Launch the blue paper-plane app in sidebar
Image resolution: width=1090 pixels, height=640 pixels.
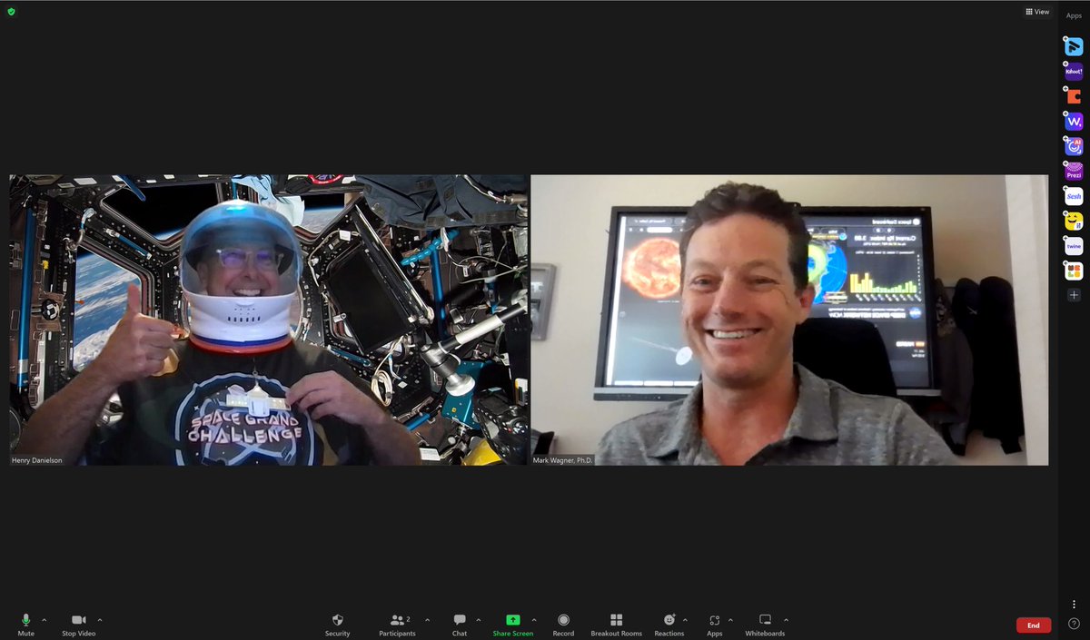[1074, 46]
